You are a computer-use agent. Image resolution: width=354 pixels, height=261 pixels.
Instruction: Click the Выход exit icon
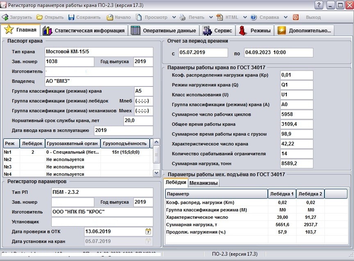click(296, 17)
